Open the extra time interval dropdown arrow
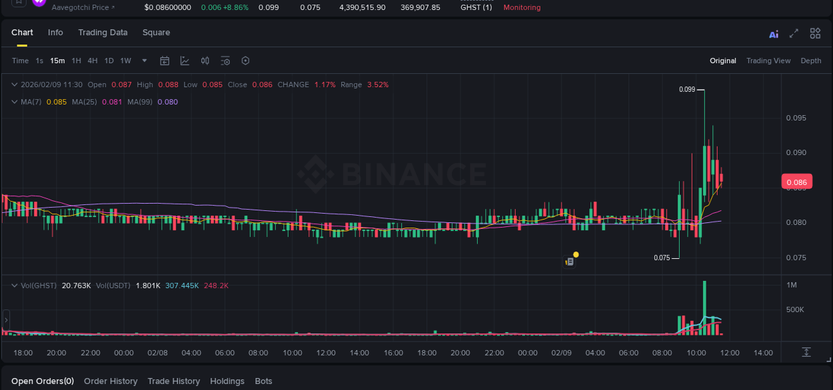Screen dimensions: 833x390 144,61
